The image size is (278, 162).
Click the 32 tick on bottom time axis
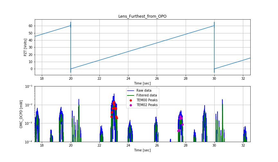pos(243,145)
